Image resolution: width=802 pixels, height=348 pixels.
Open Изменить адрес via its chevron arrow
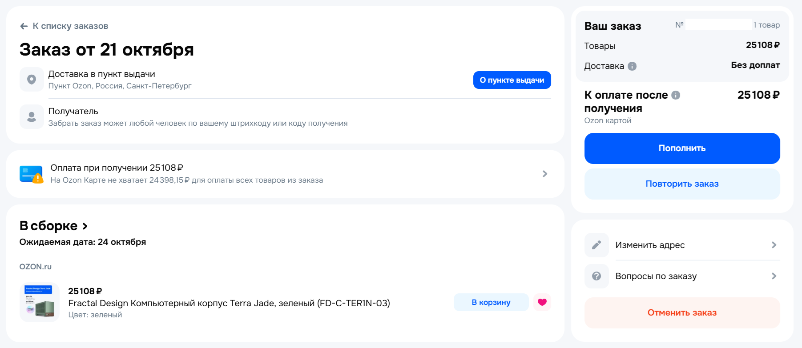pos(774,245)
